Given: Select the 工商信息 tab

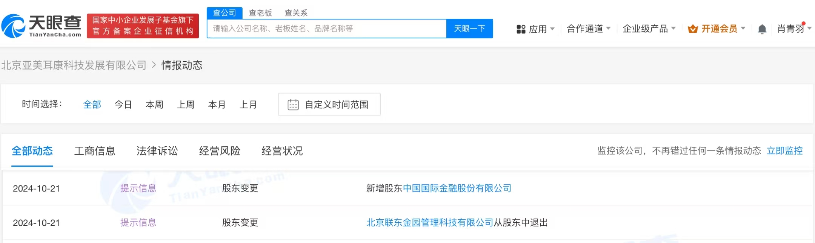Looking at the screenshot, I should pyautogui.click(x=95, y=151).
